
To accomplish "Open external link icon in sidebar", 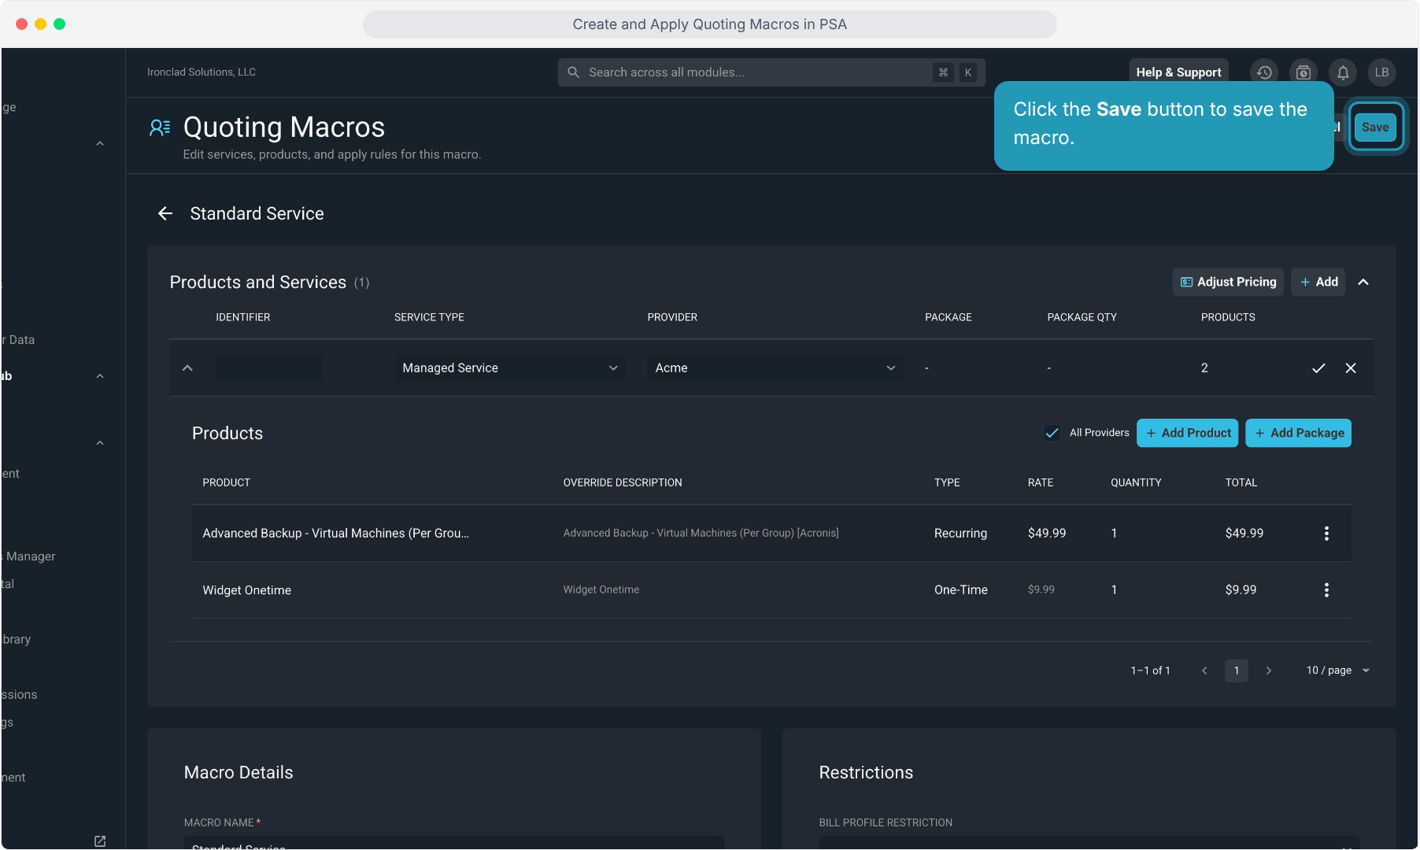I will click(x=100, y=841).
